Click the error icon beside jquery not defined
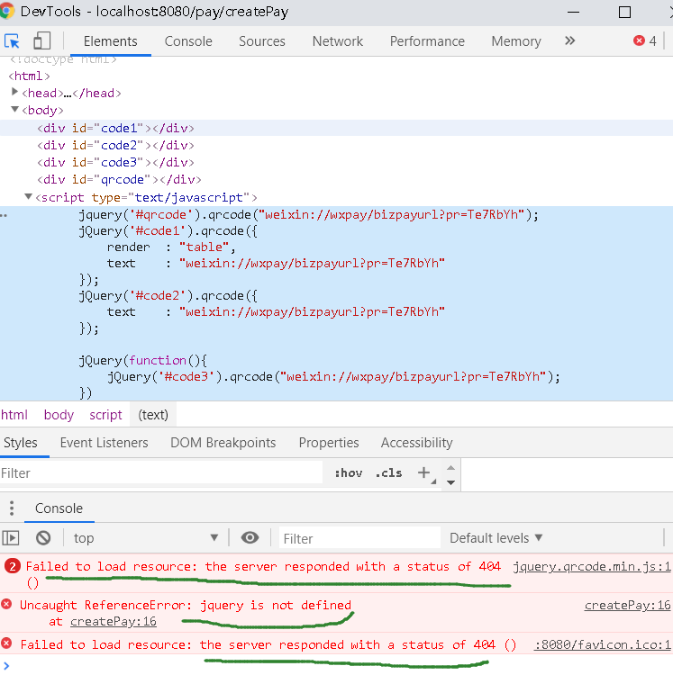The height and width of the screenshot is (675, 673). pos(6,605)
